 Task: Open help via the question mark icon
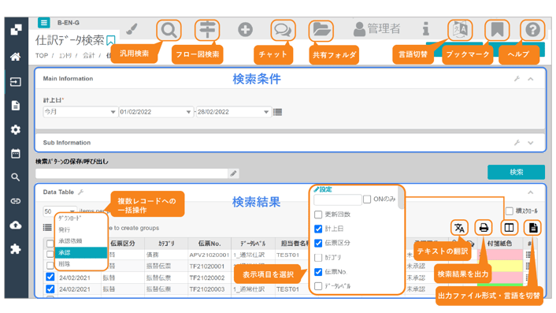[x=532, y=30]
